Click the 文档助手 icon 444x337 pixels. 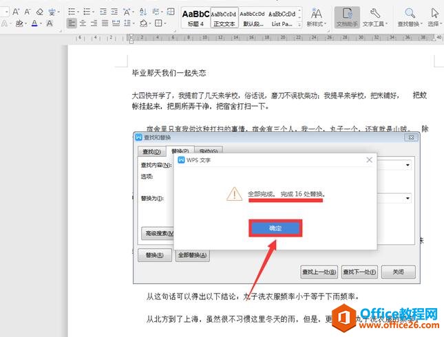click(x=347, y=18)
